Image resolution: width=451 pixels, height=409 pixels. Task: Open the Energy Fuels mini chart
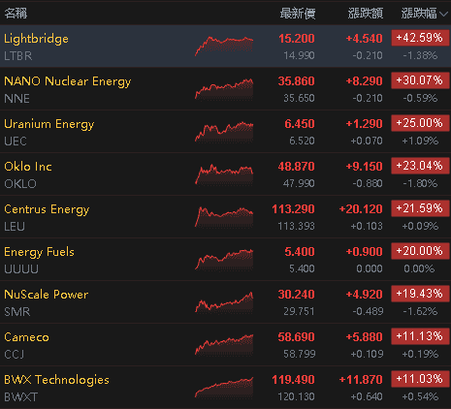tap(224, 260)
